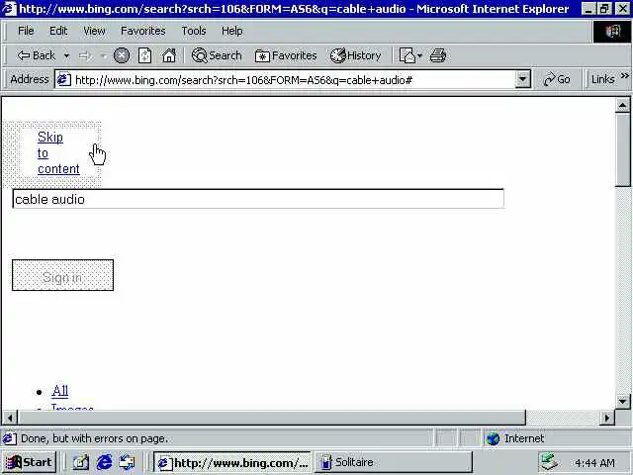Click the Show Desktop Quick Launch icon
The width and height of the screenshot is (633, 475).
[x=81, y=462]
